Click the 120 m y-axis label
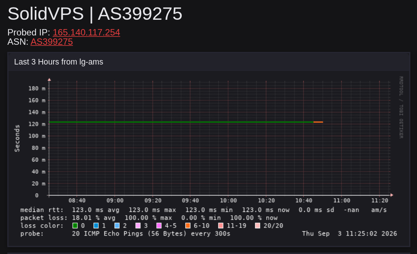Screen dimensions: 417x254 pyautogui.click(x=37, y=124)
